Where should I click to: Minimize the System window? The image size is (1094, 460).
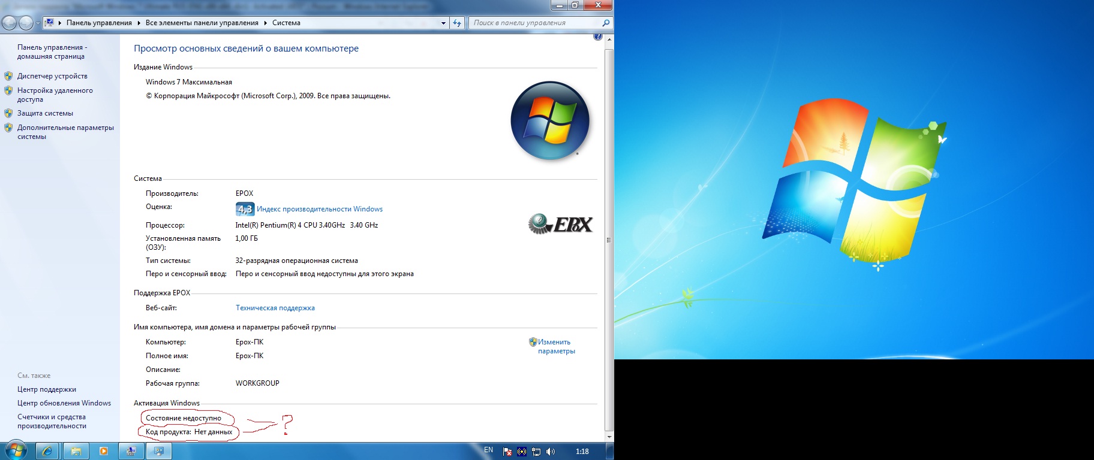tap(559, 5)
